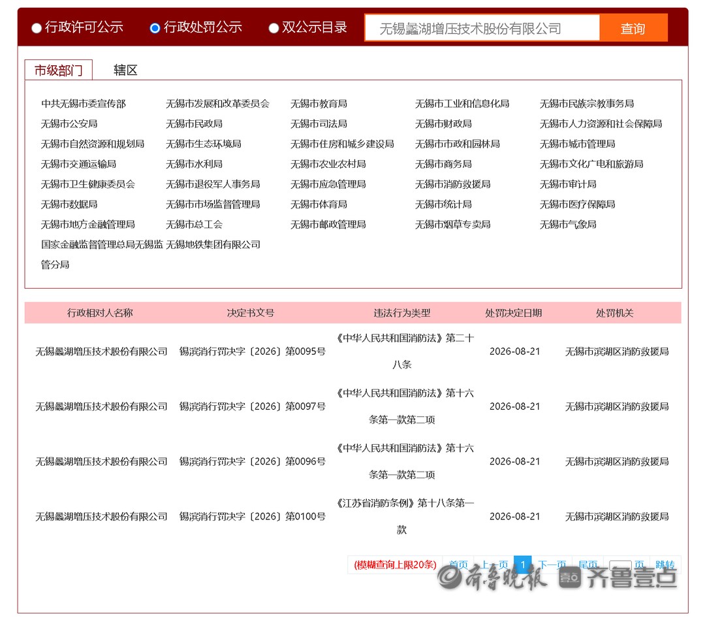Open 无锡市工业和信息化局 link
The image size is (705, 620).
tap(462, 104)
